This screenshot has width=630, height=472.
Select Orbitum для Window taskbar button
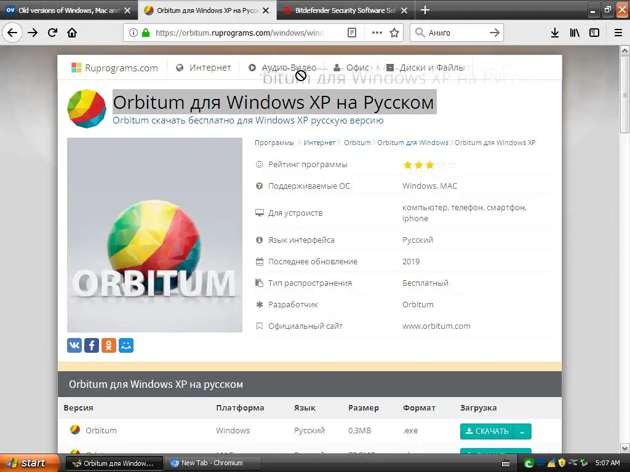tap(114, 463)
